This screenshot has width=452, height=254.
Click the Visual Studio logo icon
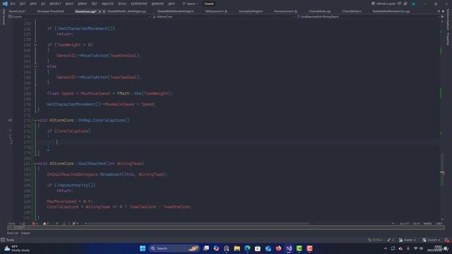5,4
